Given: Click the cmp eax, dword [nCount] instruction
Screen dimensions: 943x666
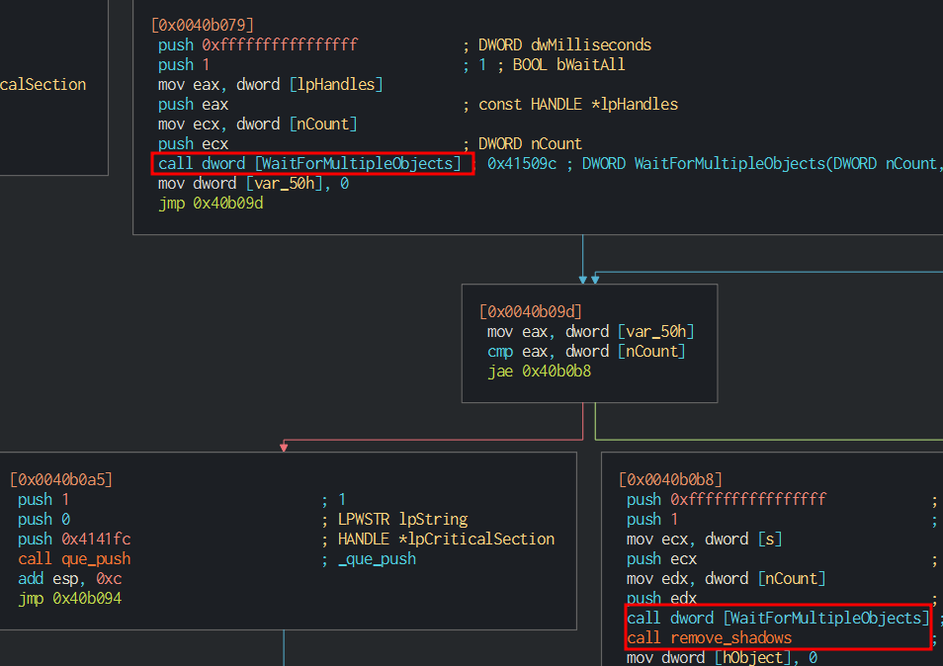Looking at the screenshot, I should 587,351.
